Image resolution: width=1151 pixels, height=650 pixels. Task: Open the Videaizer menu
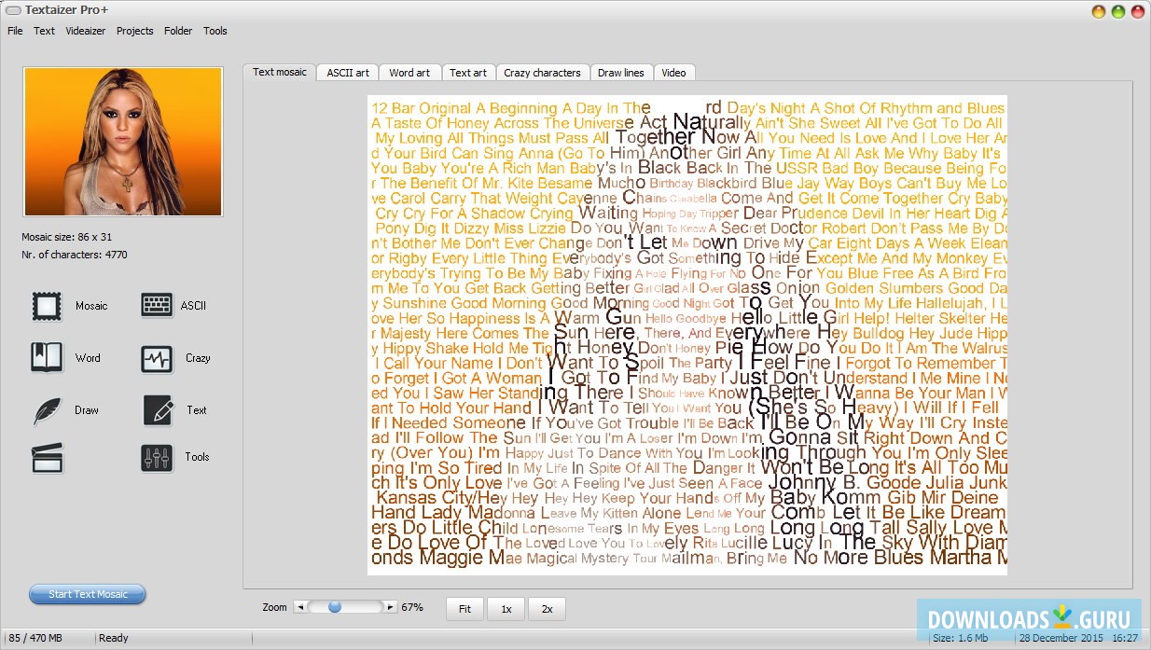(86, 31)
